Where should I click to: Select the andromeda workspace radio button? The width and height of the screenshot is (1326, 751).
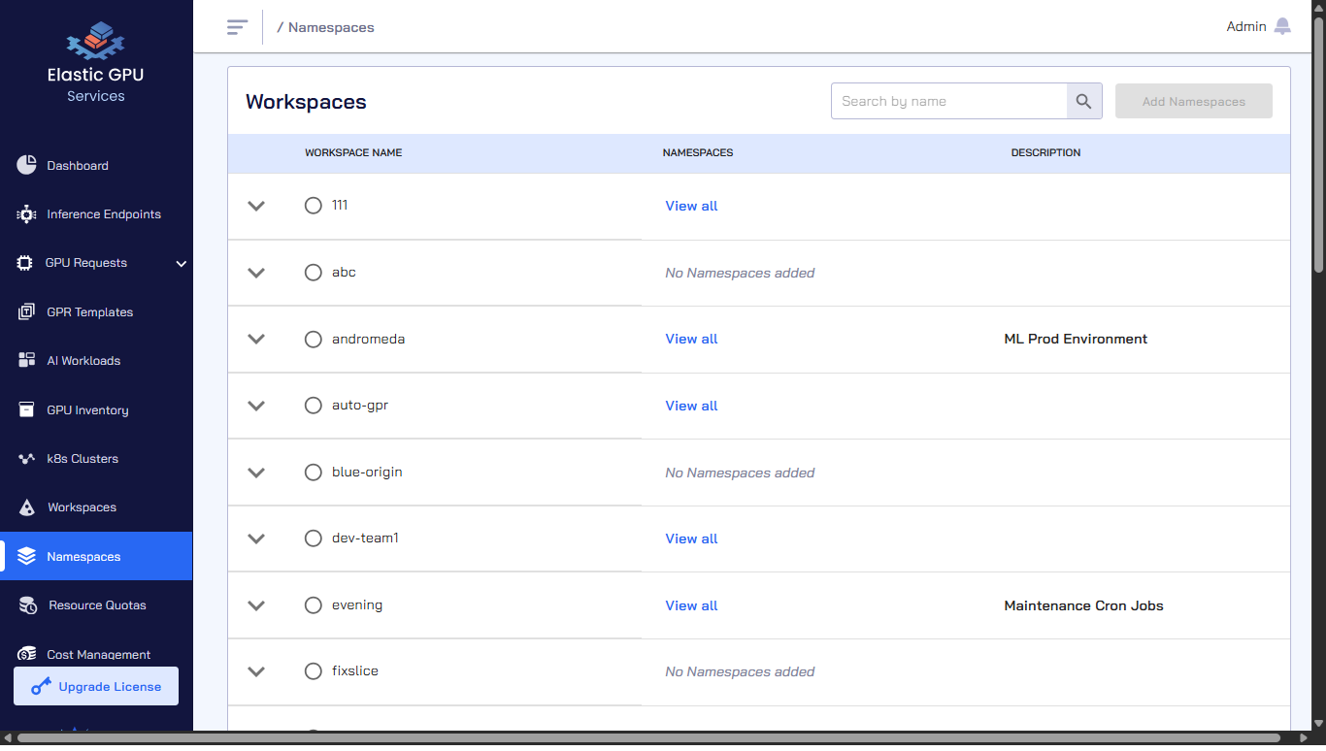pos(313,340)
